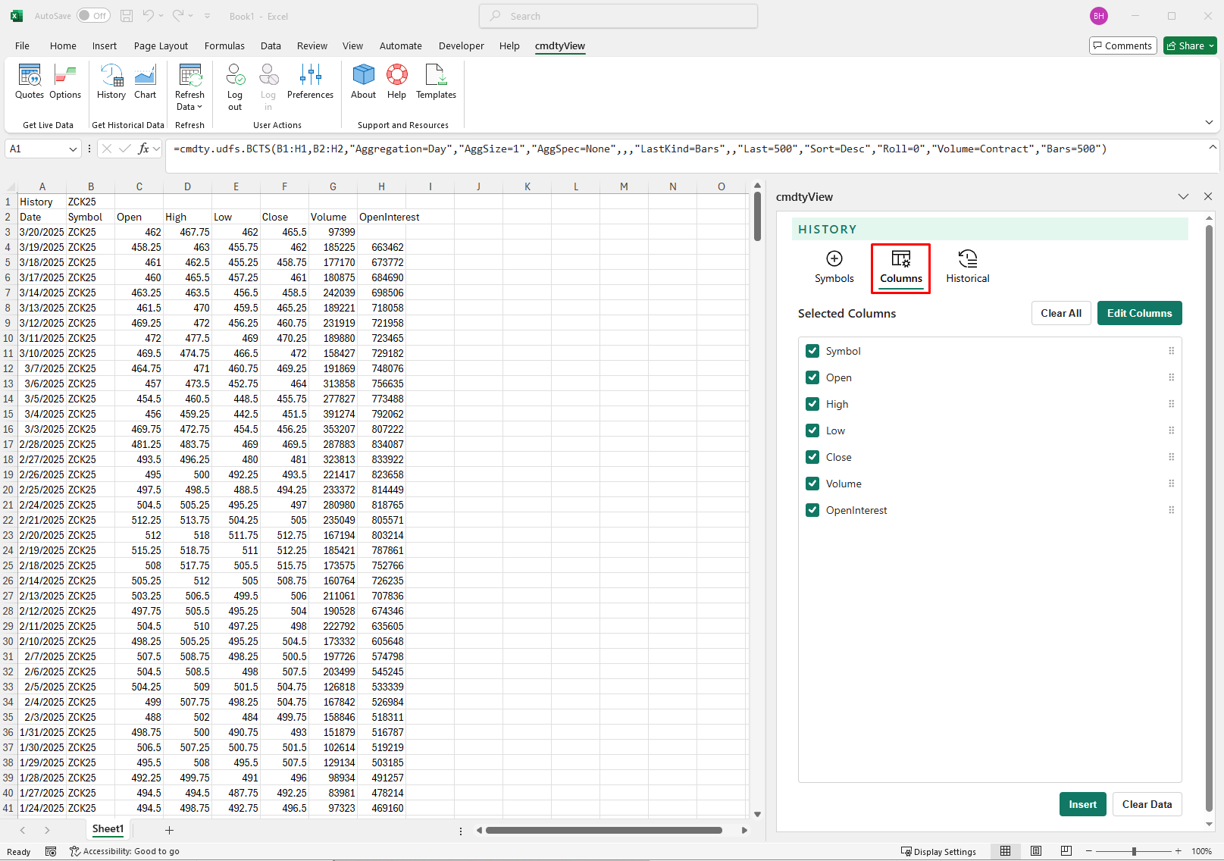This screenshot has width=1224, height=861.
Task: Switch to the Columns panel section
Action: [x=900, y=268]
